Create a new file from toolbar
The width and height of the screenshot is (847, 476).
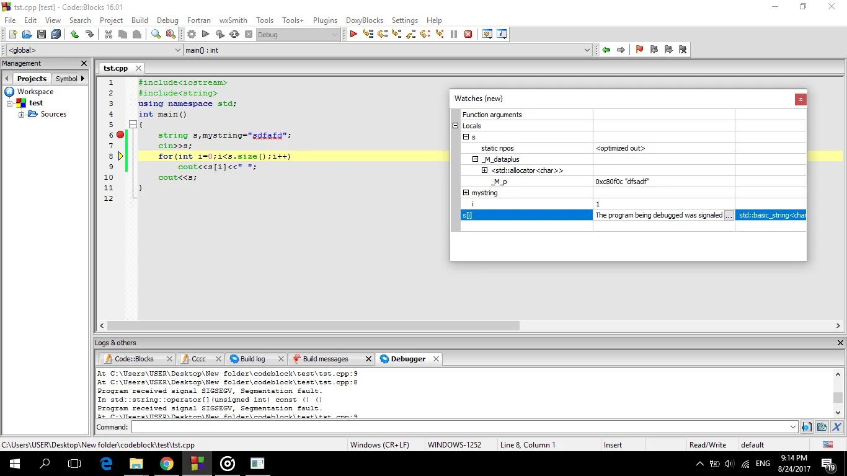click(12, 35)
